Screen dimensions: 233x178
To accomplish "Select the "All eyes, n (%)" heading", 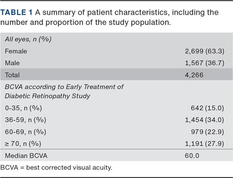I will [28, 39].
